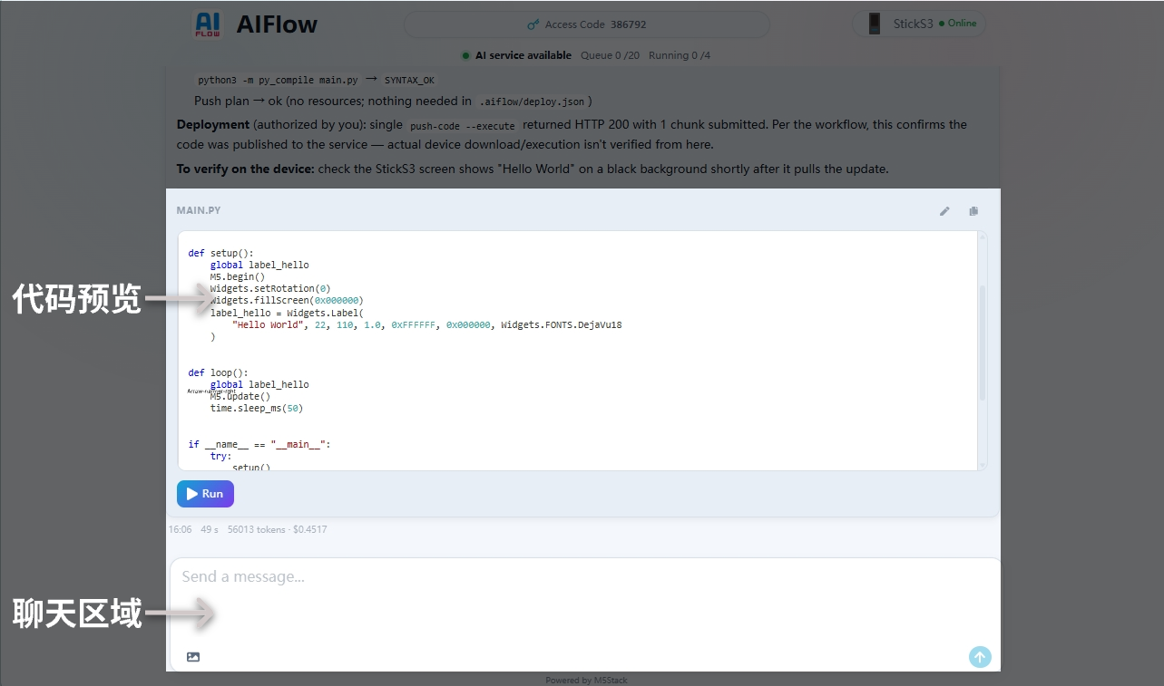
Task: Click the 'Running 0 /4' status text
Action: [x=680, y=55]
